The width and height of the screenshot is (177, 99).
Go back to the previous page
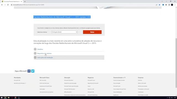pyautogui.click(x=2, y=5)
